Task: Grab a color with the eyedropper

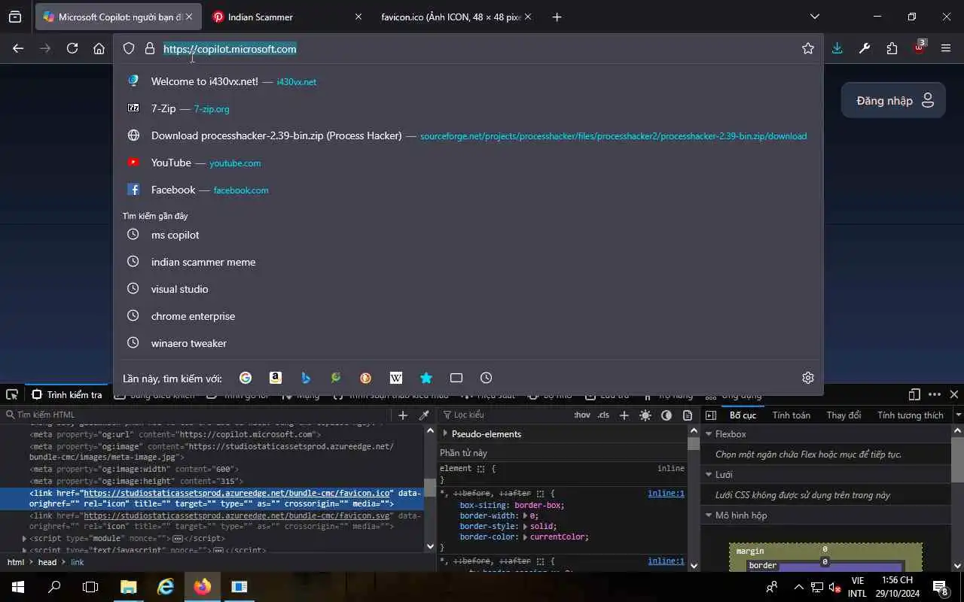Action: click(424, 415)
